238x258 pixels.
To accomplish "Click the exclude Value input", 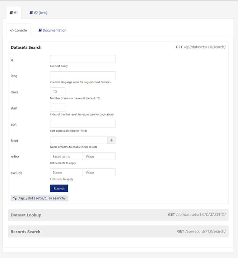I will [99, 173].
